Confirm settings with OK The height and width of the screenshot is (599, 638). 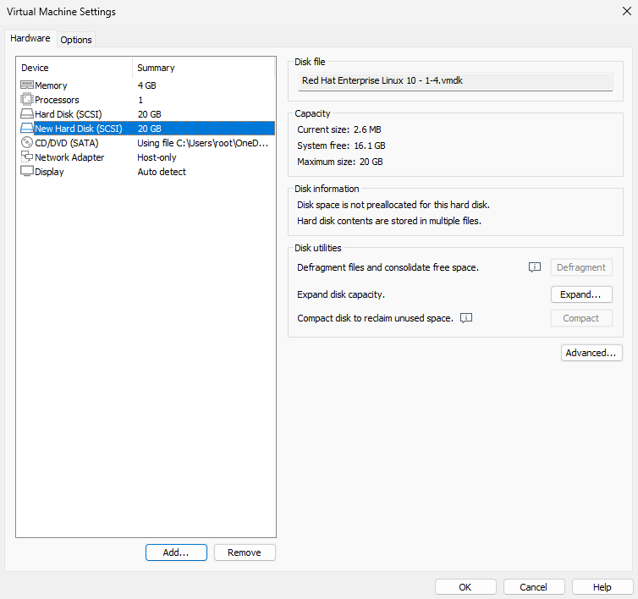click(465, 587)
